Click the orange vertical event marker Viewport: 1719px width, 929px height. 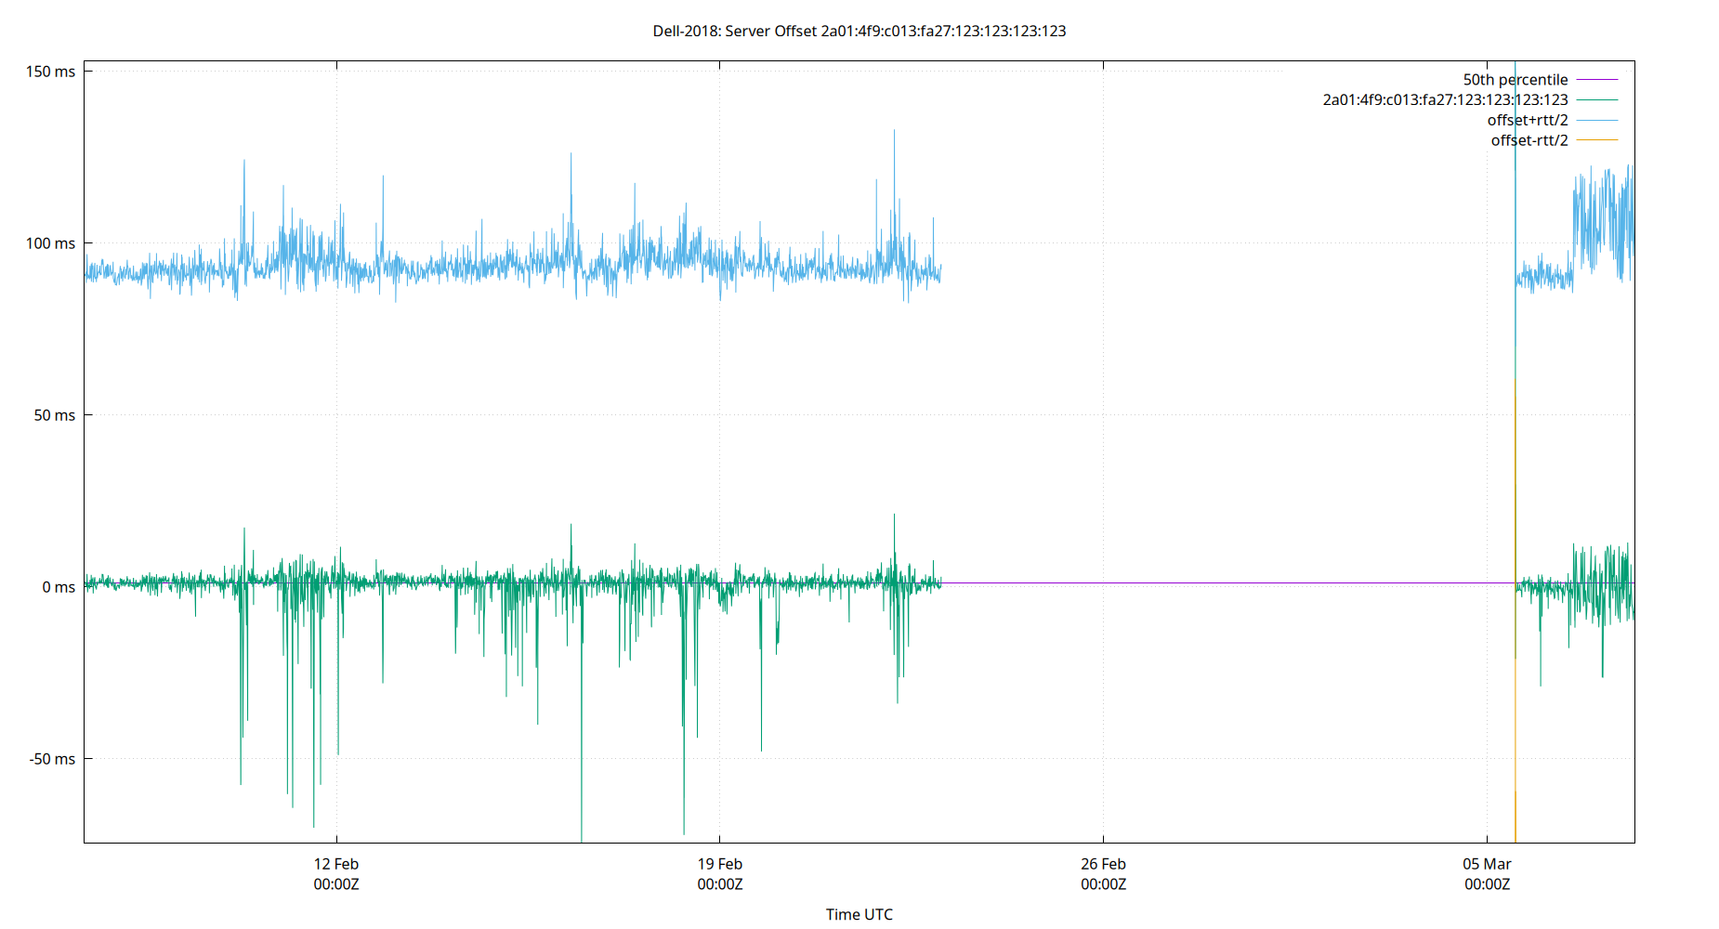click(x=1515, y=464)
